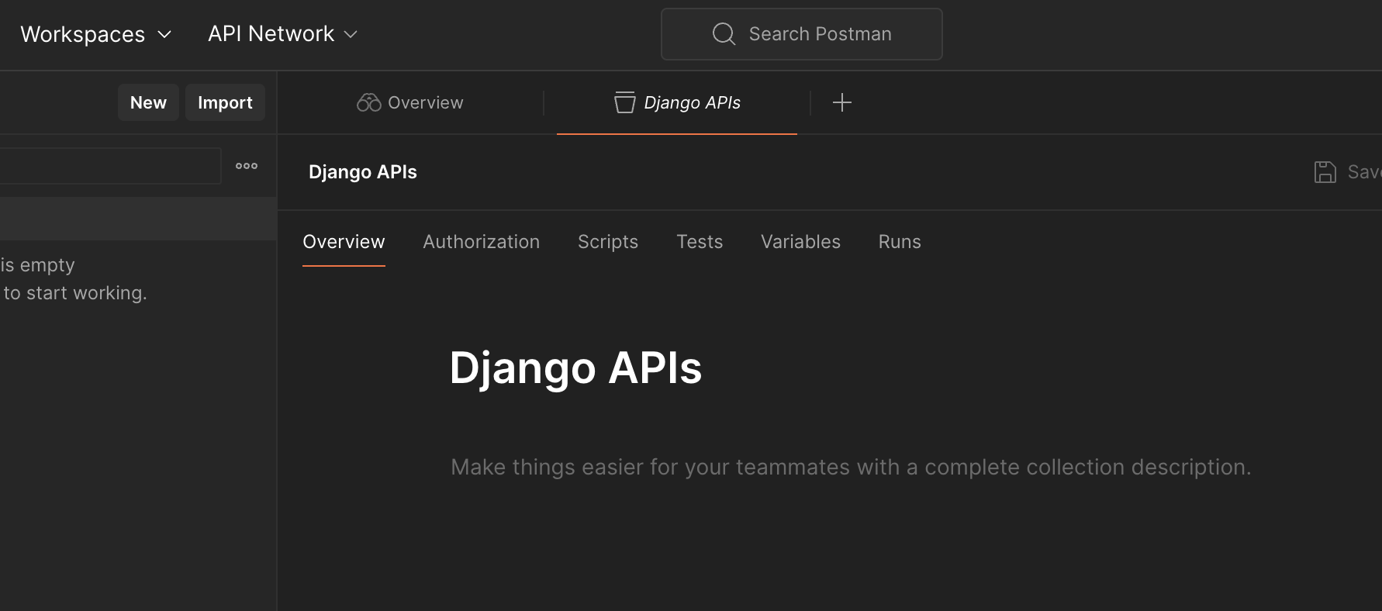Click the large Django APIs title

pos(575,368)
